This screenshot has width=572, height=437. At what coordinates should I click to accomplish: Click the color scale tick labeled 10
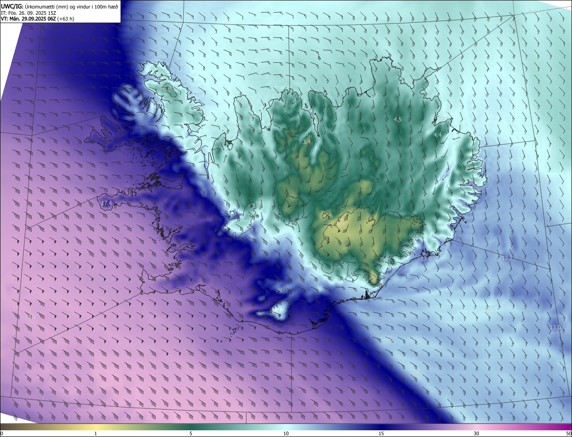tap(286, 433)
